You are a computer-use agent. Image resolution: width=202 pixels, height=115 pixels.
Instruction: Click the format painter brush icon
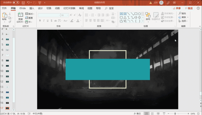10,22
